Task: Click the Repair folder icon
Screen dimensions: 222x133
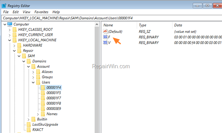Action: point(19,51)
